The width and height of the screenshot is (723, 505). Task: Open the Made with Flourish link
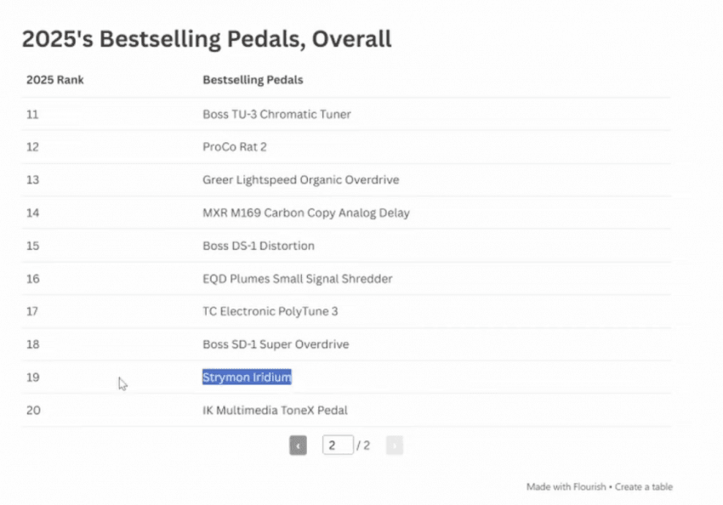(x=566, y=487)
